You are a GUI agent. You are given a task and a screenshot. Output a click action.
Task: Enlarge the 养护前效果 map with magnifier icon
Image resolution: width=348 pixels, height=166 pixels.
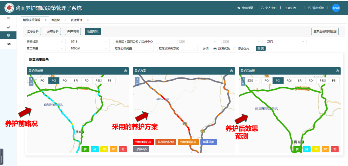(x=126, y=71)
